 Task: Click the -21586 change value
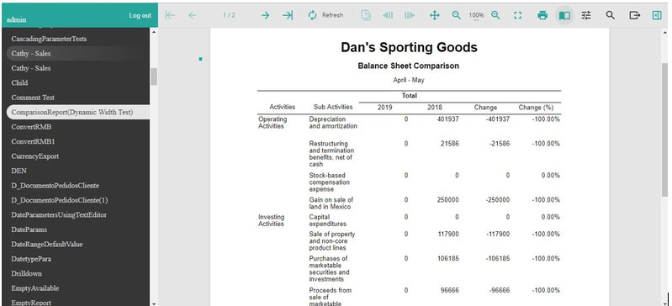coord(500,144)
